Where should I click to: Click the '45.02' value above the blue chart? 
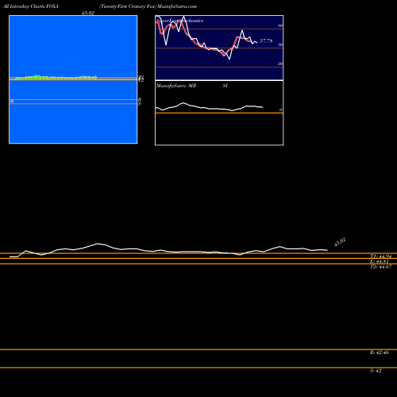[x=88, y=13]
